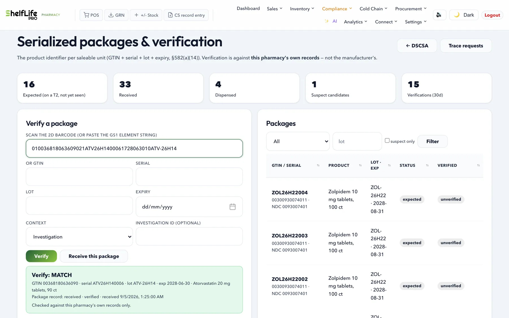Open the GRN download shortcut
Viewport: 509px width, 318px height.
pos(116,15)
